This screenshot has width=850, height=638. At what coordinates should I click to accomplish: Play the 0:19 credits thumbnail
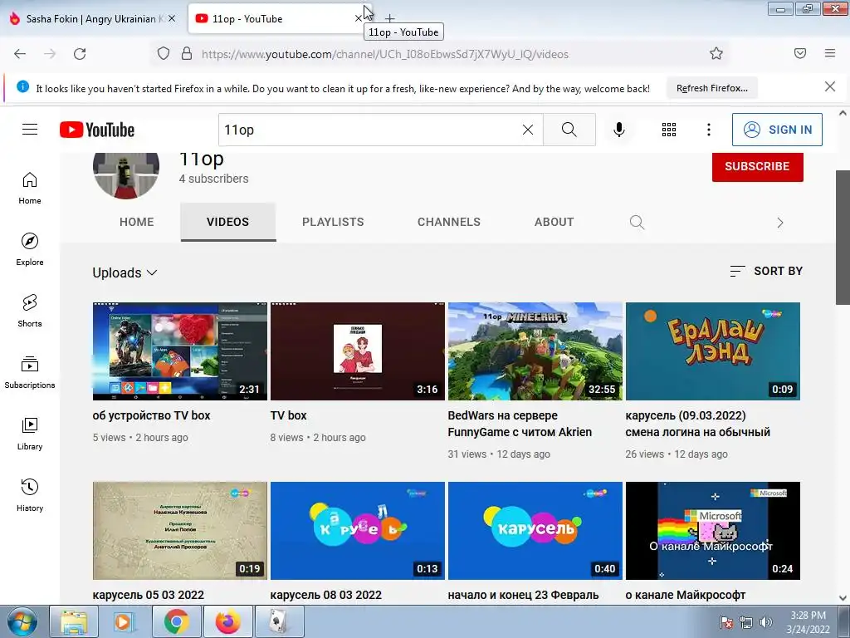(x=180, y=531)
